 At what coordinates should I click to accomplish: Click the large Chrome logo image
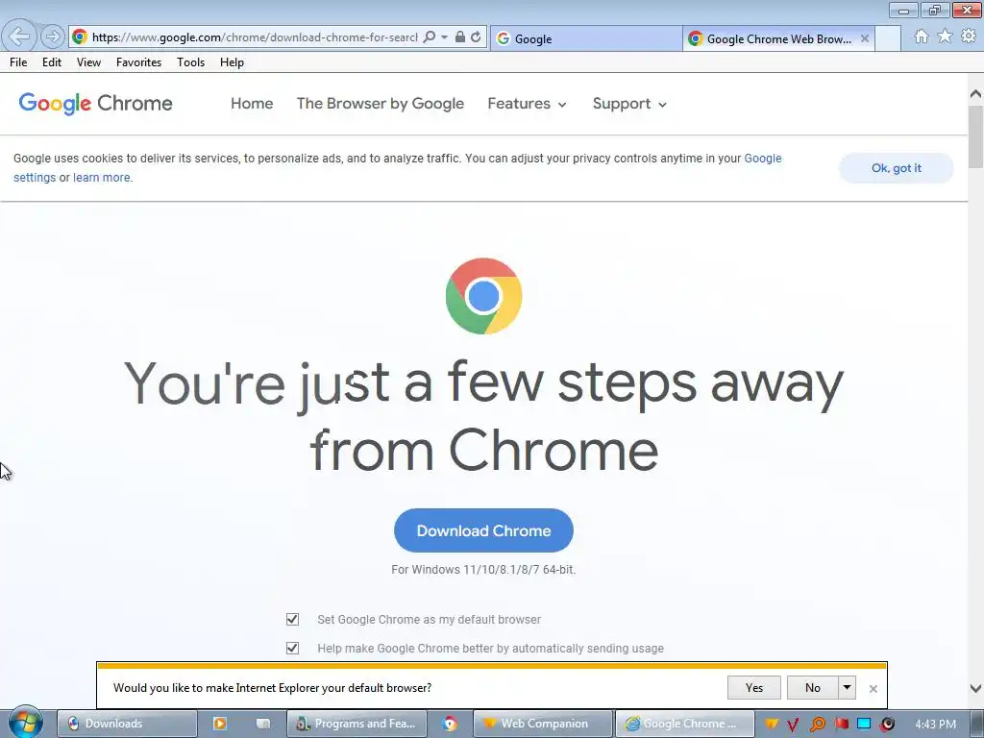[484, 296]
